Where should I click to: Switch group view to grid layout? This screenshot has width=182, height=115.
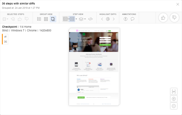click(46, 19)
